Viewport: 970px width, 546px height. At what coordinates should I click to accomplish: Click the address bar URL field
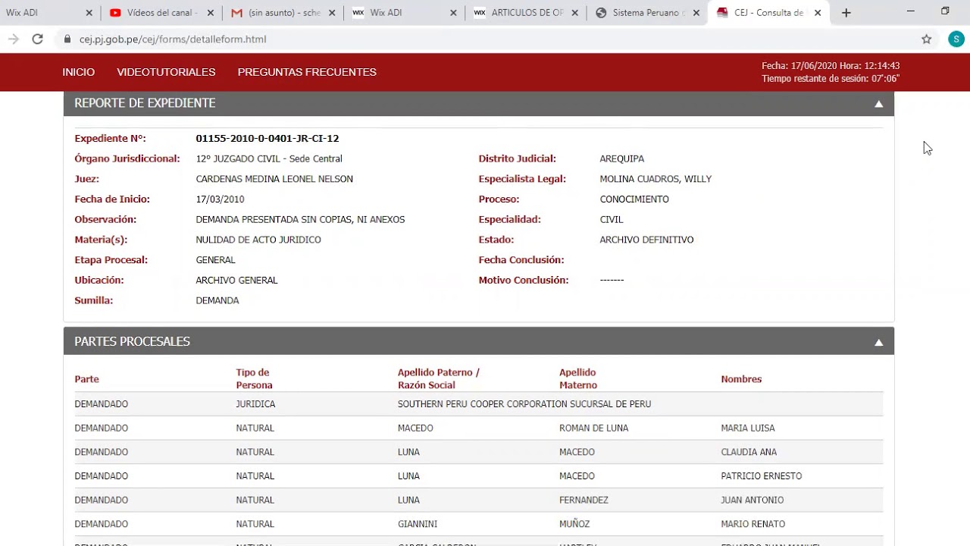click(x=485, y=39)
